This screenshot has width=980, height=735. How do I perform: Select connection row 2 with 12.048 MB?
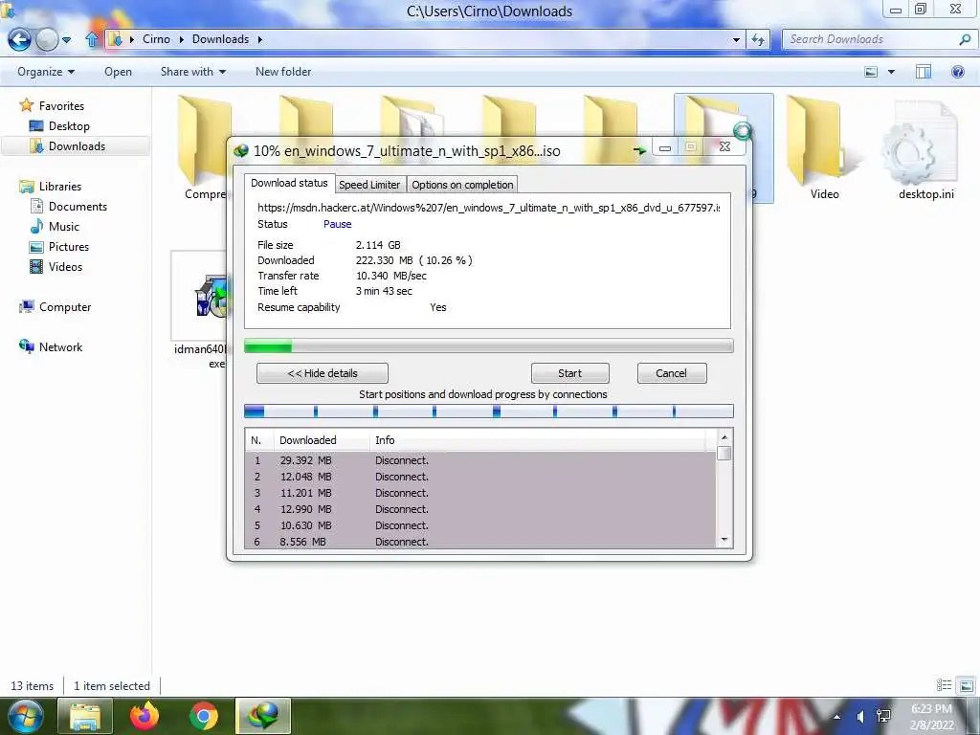pyautogui.click(x=480, y=477)
